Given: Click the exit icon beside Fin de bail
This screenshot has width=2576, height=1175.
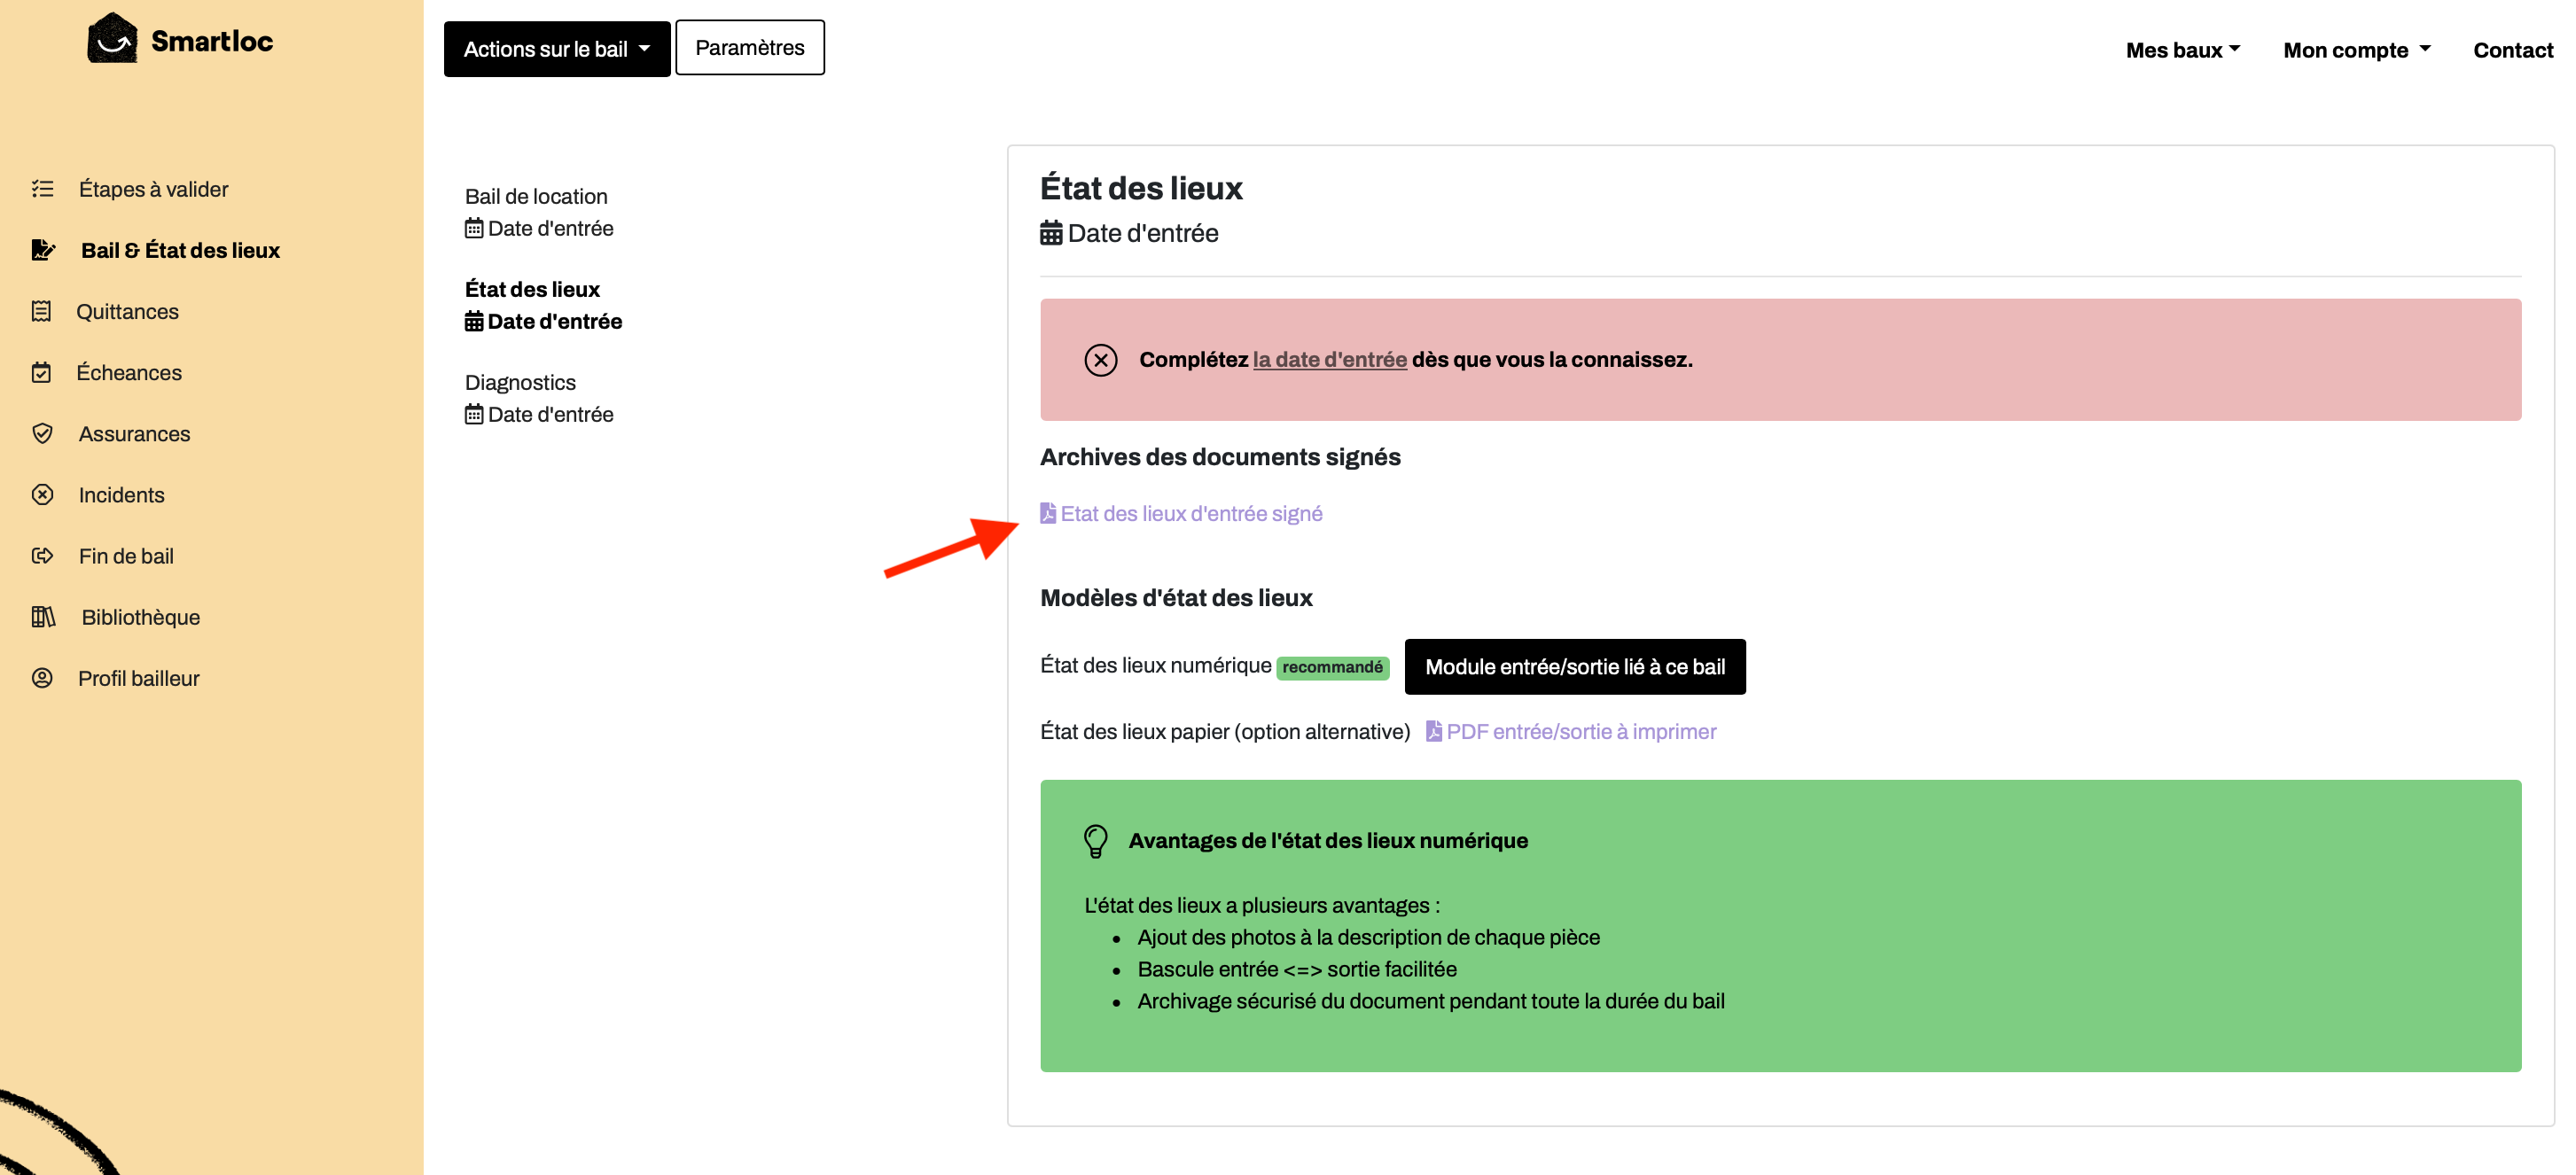Looking at the screenshot, I should point(42,555).
